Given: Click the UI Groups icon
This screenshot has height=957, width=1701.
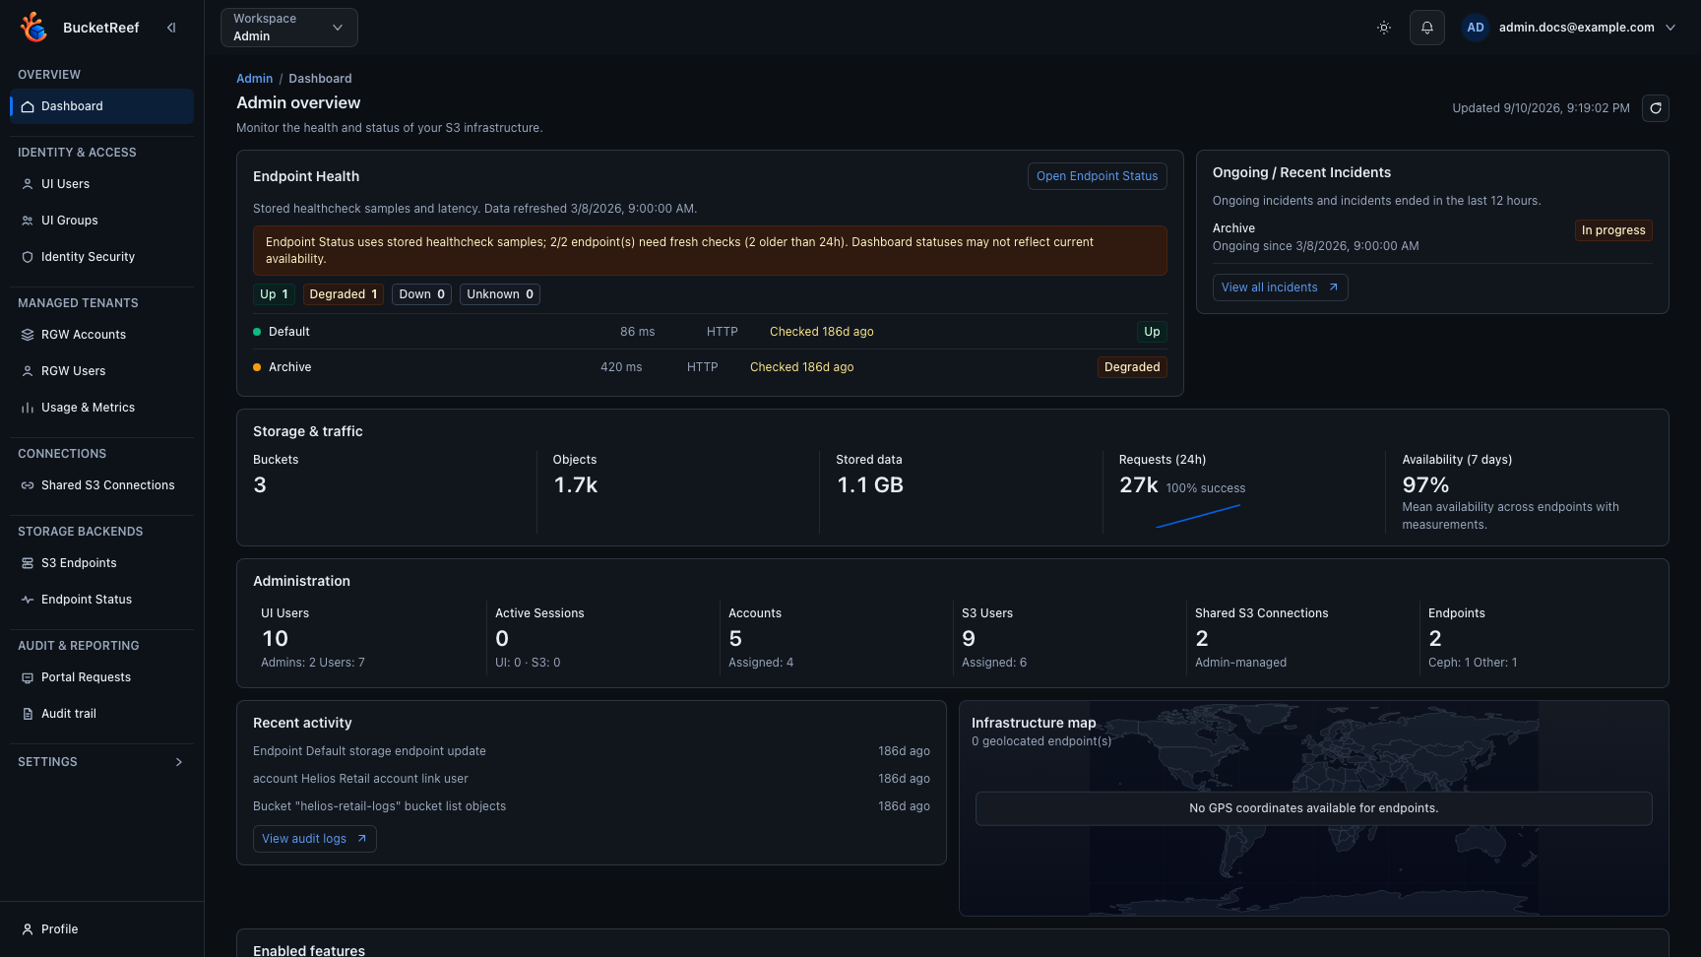Looking at the screenshot, I should pos(28,221).
